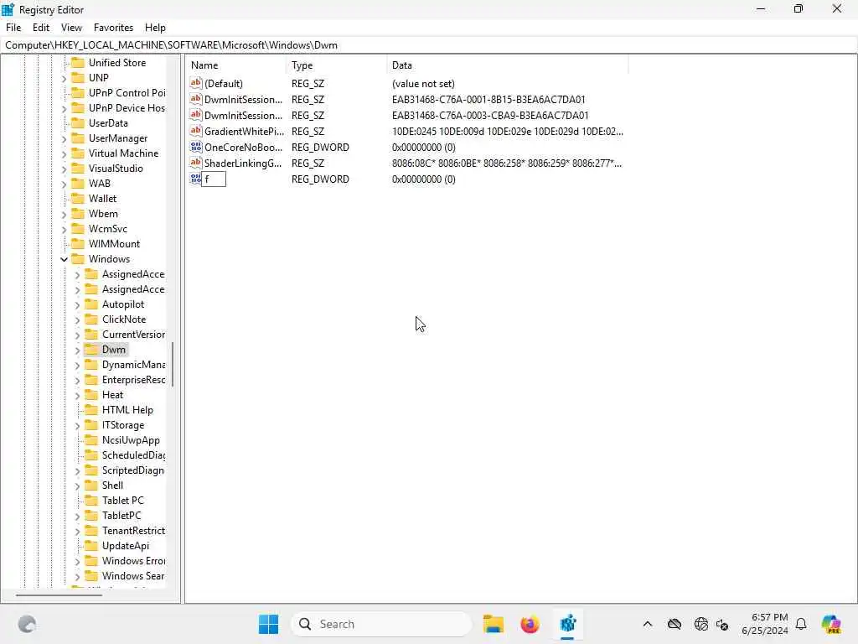Open the notifications bell
The height and width of the screenshot is (644, 858).
pyautogui.click(x=801, y=624)
